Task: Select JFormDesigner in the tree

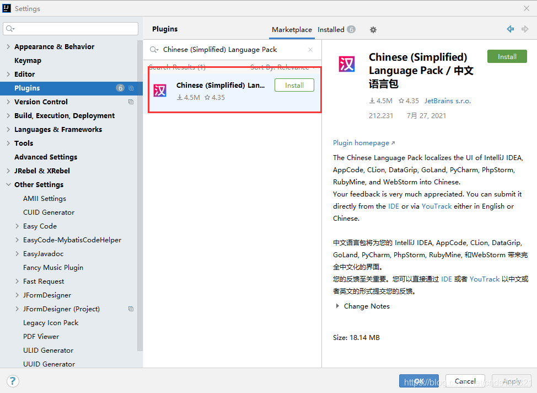Action: point(47,295)
